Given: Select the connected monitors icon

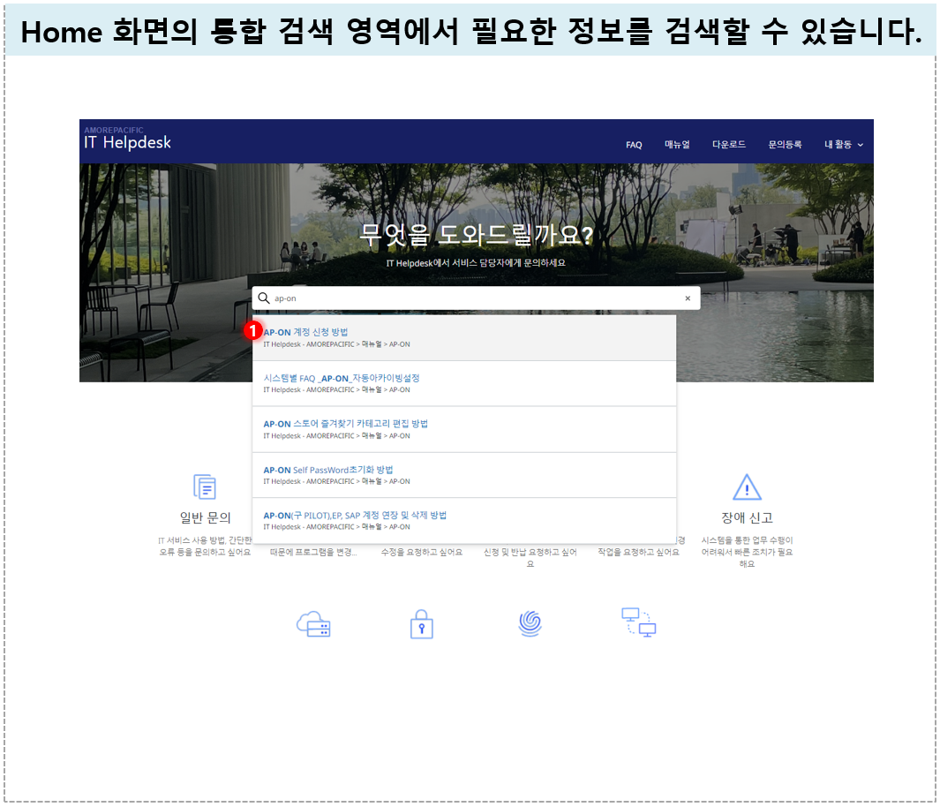Looking at the screenshot, I should [638, 622].
